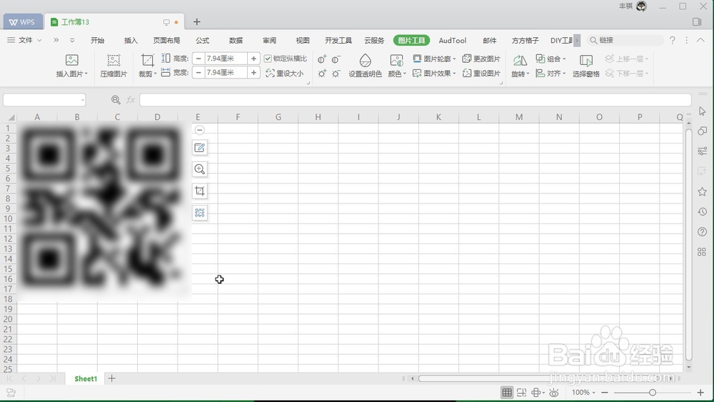
Task: Select the Sheet1 tab
Action: (86, 378)
